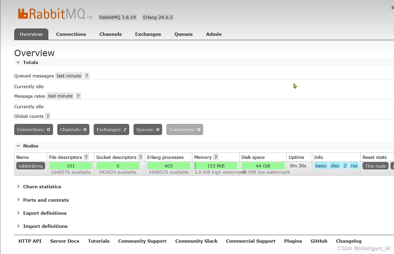Open help for Global counts
Image resolution: width=394 pixels, height=254 pixels.
[48, 116]
